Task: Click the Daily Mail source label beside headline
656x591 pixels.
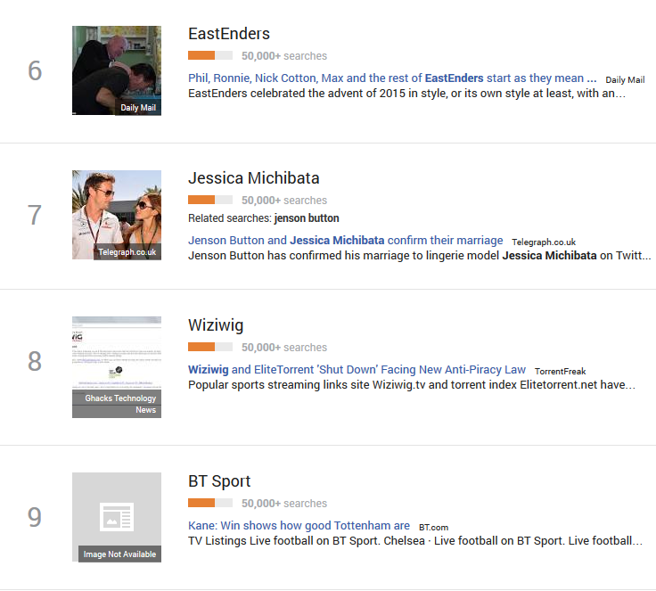Action: point(625,80)
